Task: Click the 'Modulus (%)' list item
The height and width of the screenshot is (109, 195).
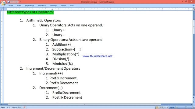Action: (x=62, y=64)
